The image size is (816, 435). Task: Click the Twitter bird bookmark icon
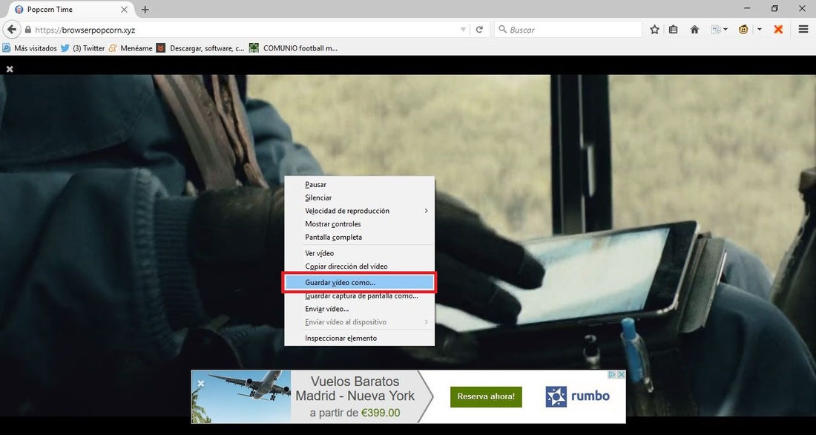pyautogui.click(x=65, y=48)
